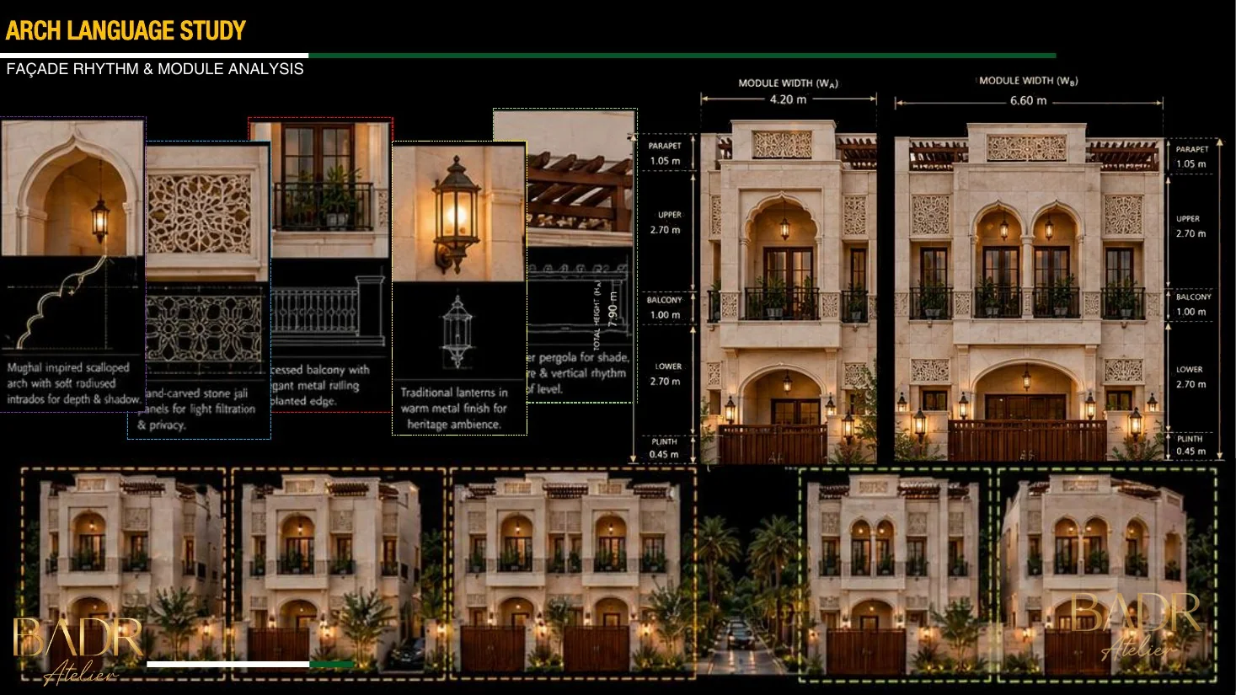1236x695 pixels.
Task: Click PARAPET label right of the 6.60 m elevation
Action: (x=1192, y=149)
